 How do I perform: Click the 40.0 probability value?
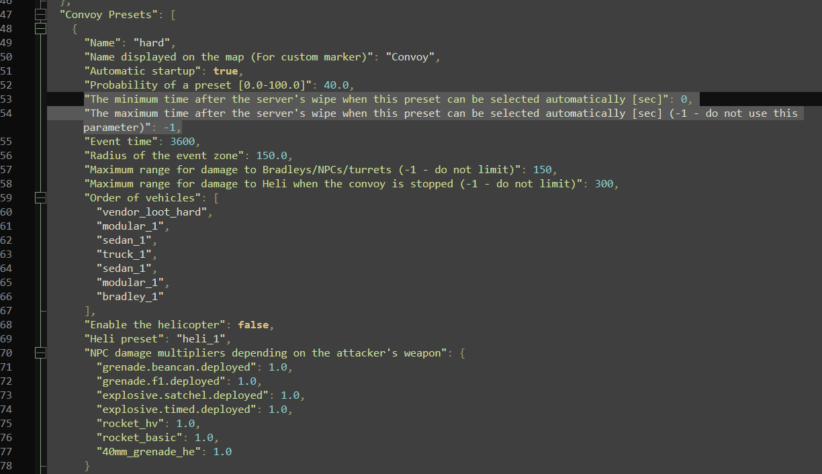click(x=336, y=85)
